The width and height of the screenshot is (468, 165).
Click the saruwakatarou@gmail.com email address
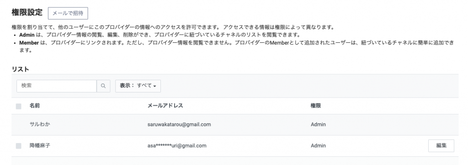(x=179, y=124)
